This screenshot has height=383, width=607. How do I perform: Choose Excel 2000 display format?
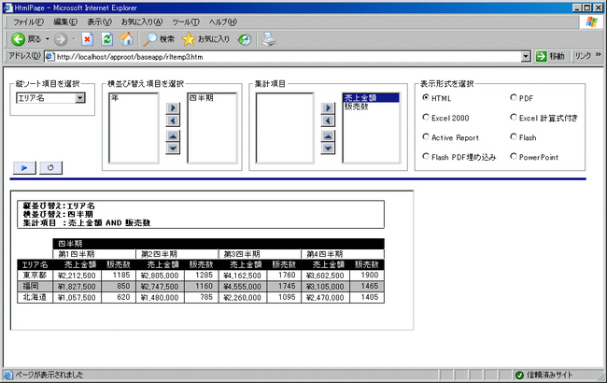click(x=427, y=118)
